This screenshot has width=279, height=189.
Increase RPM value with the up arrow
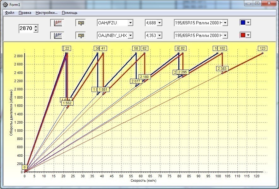coord(36,27)
